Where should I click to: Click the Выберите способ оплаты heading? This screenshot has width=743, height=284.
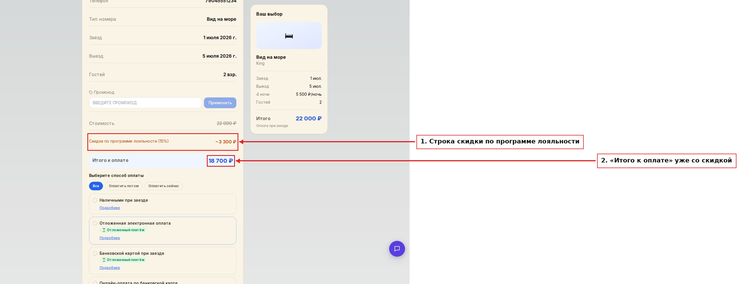(x=116, y=176)
